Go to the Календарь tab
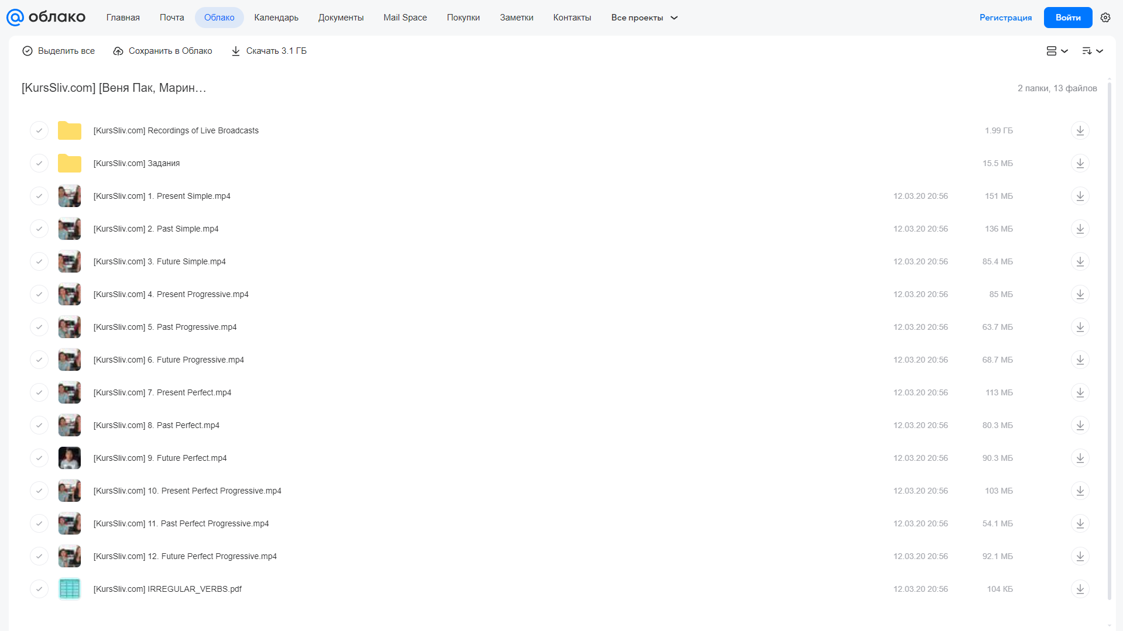1123x631 pixels. pos(276,18)
